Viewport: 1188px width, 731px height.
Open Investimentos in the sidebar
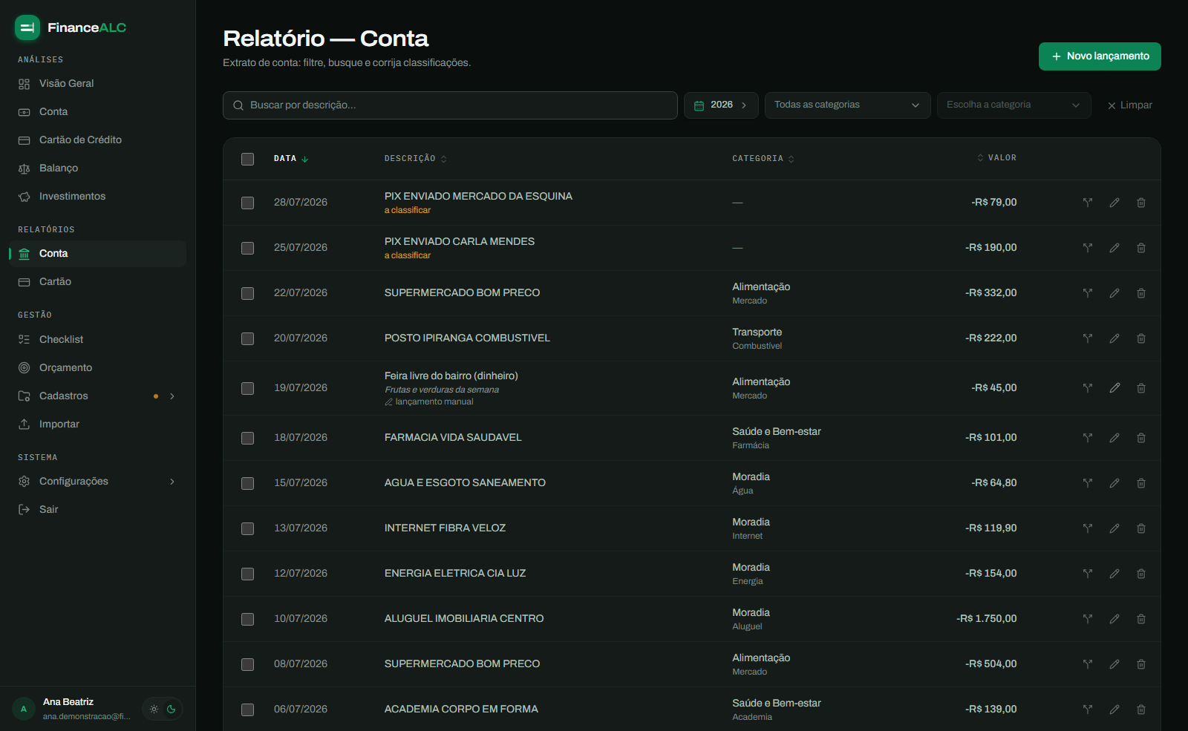click(x=97, y=197)
